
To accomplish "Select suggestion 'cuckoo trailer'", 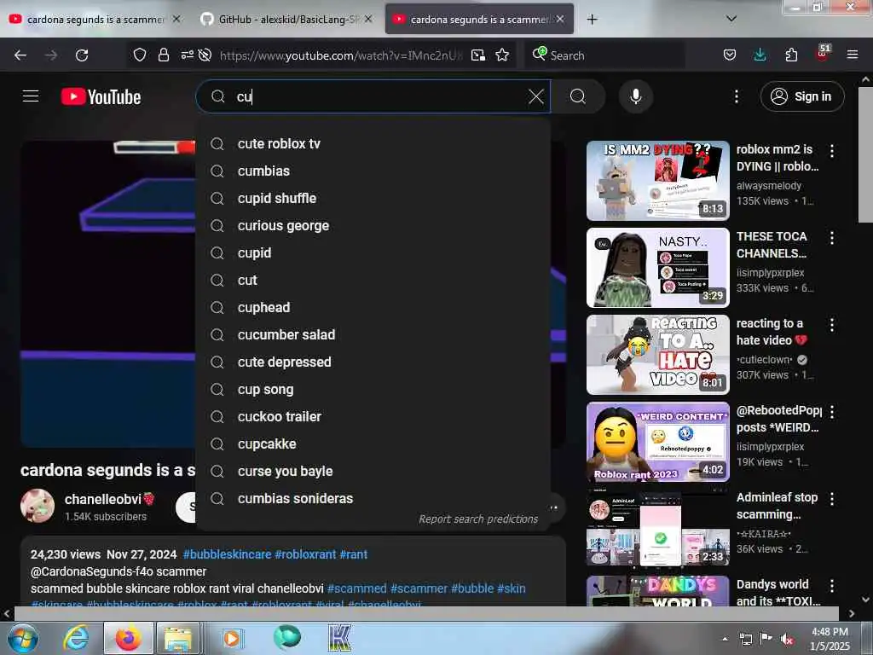I will 373,416.
